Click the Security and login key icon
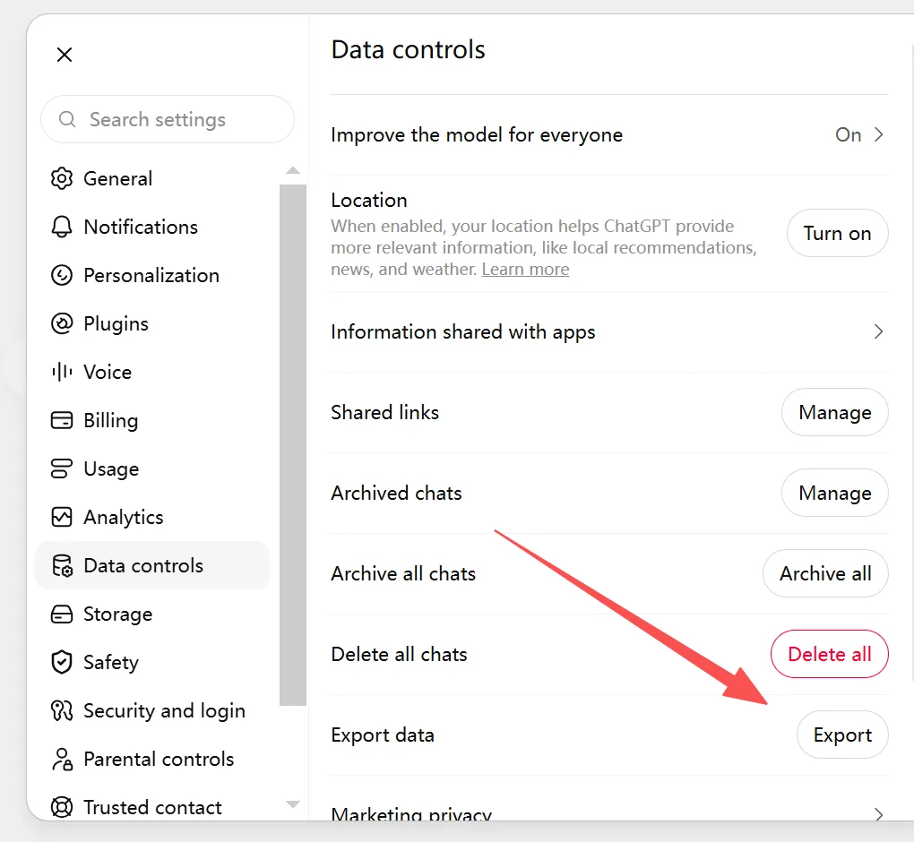914x842 pixels. 62,711
